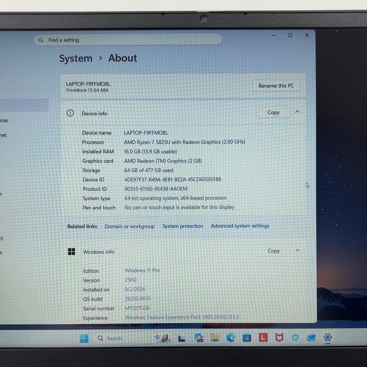
Task: Copy the Device info details
Action: pyautogui.click(x=273, y=112)
